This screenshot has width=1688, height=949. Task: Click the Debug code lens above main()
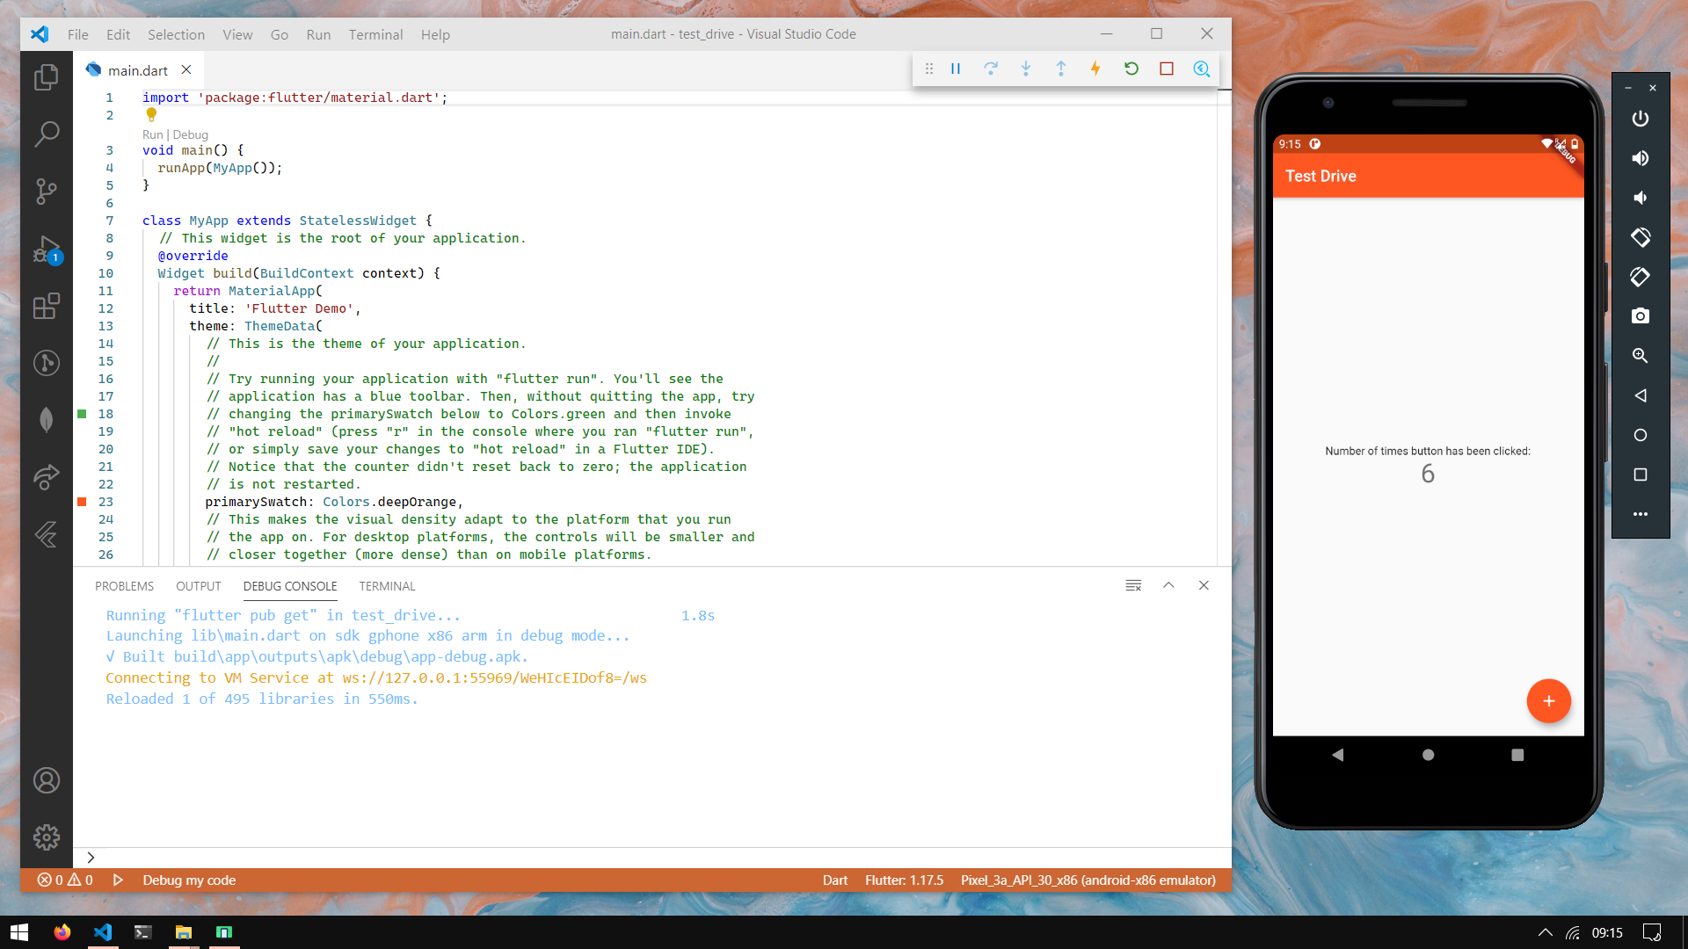click(x=191, y=134)
